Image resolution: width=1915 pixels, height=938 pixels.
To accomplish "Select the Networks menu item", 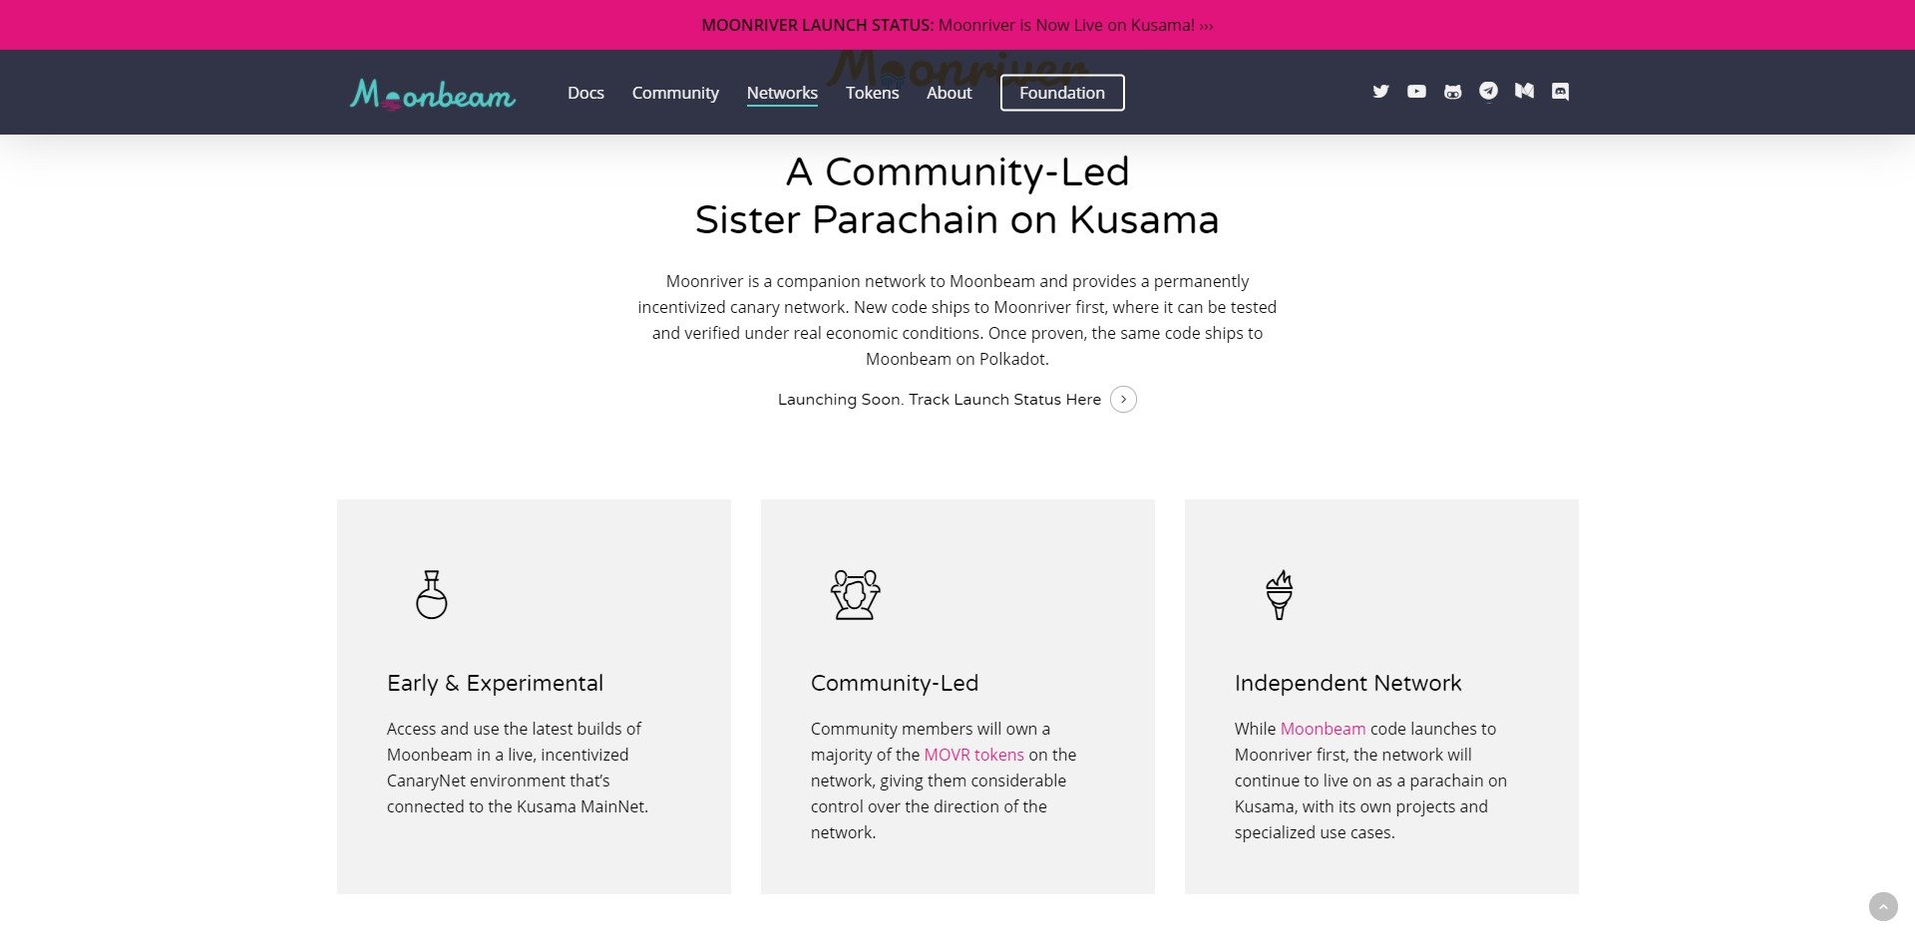I will 782,93.
